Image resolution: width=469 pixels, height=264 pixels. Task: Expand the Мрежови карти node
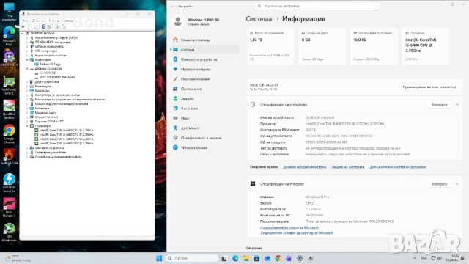pos(27,112)
